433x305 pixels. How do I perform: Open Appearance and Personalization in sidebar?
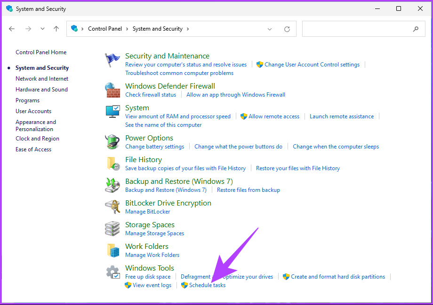click(36, 125)
